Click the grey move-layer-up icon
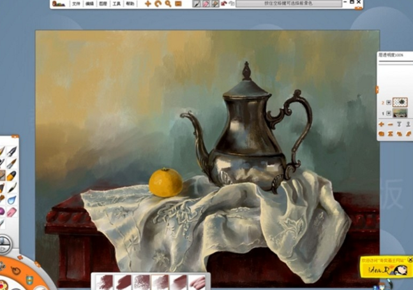413x290 pixels. (400, 124)
